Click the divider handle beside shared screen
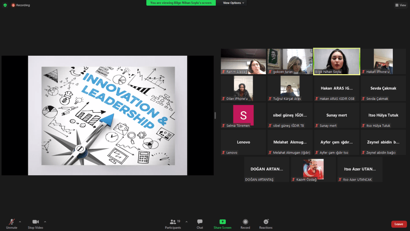Screen dimensions: 410x231 click(215, 115)
